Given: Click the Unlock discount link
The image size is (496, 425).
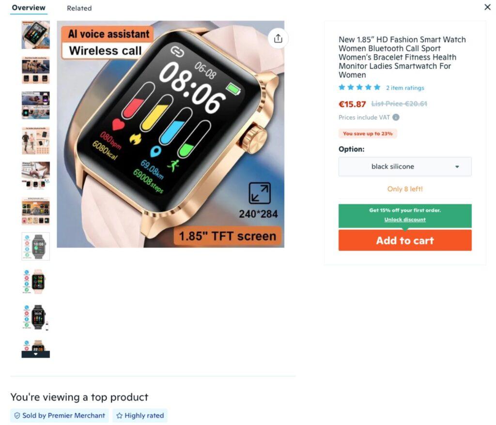Looking at the screenshot, I should click(405, 219).
